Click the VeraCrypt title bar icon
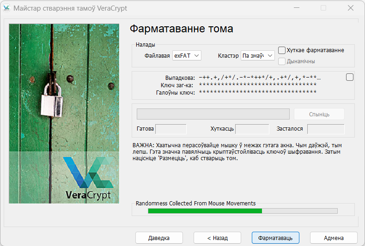This screenshot has height=246, width=365. click(x=6, y=8)
